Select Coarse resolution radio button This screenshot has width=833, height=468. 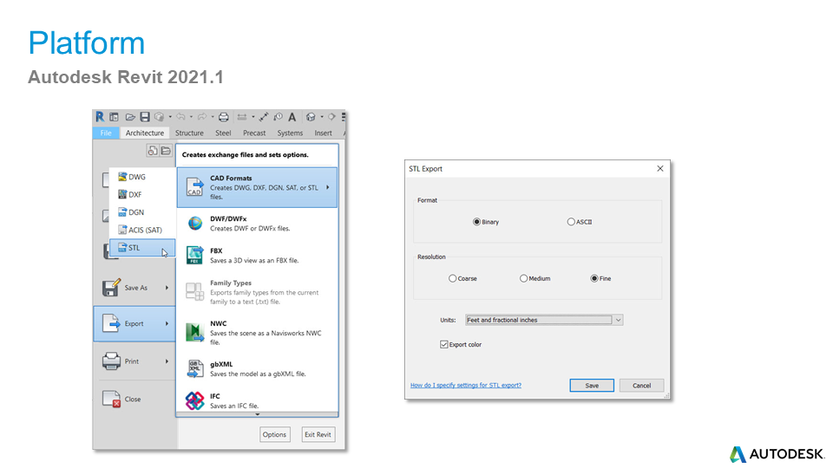tap(452, 278)
